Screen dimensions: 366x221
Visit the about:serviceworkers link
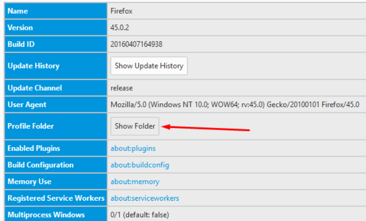(x=145, y=198)
